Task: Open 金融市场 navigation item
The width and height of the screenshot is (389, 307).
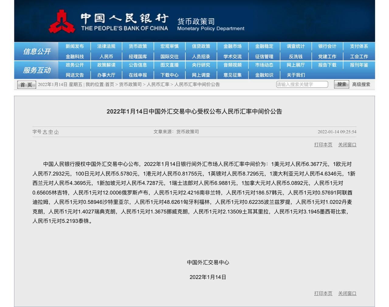Action: [233, 46]
